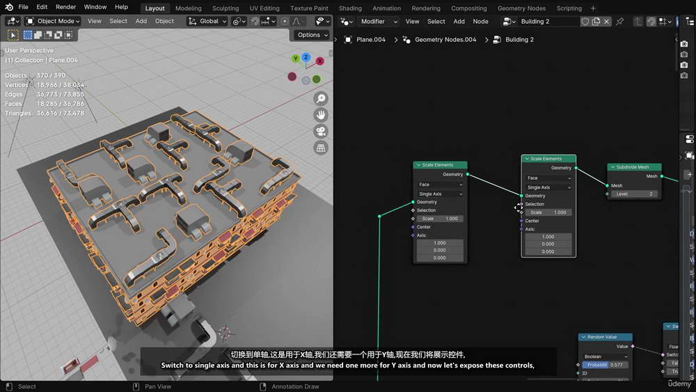Toggle the node editor overlay button
Image resolution: width=696 pixels, height=392 pixels.
[x=678, y=22]
